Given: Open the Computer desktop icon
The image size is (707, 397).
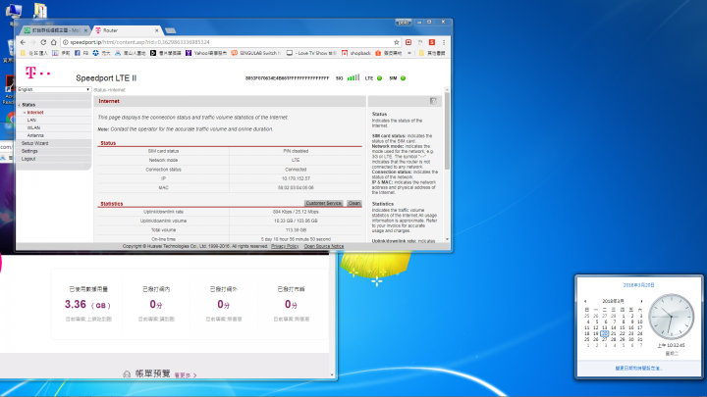Looking at the screenshot, I should [x=14, y=11].
